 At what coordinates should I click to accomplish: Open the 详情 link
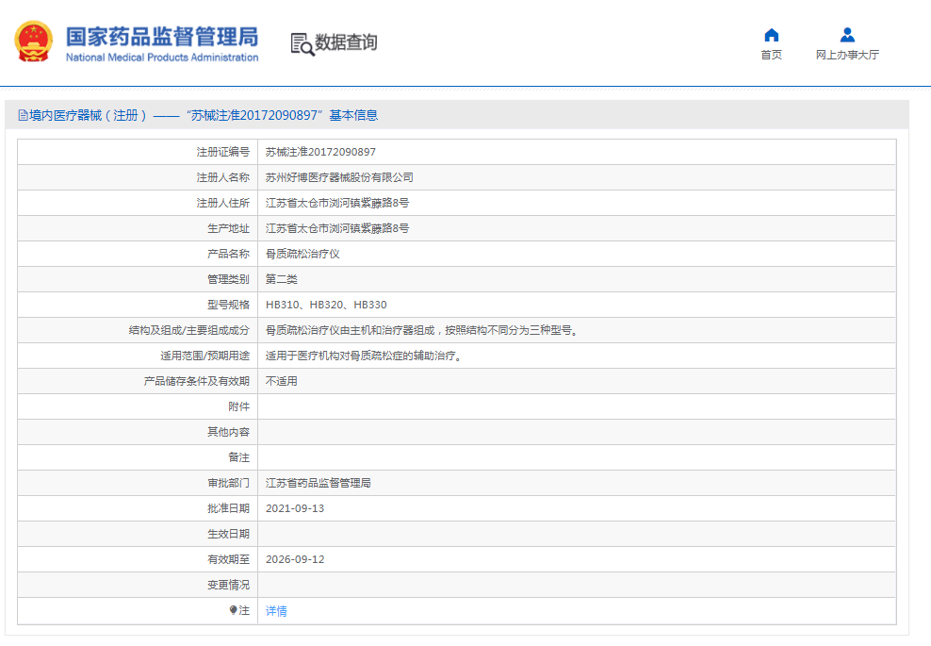276,611
